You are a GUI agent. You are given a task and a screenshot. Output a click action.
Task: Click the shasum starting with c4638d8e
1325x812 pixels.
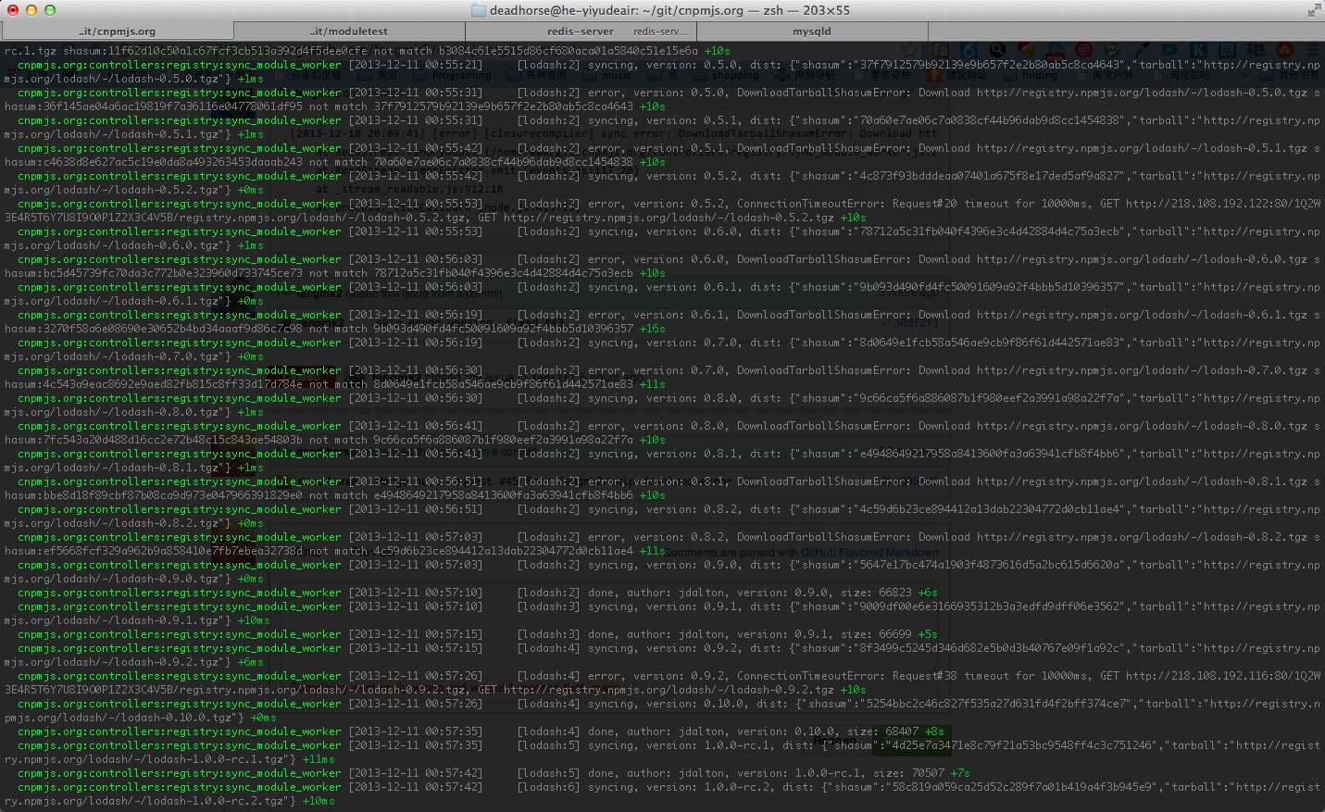point(173,162)
